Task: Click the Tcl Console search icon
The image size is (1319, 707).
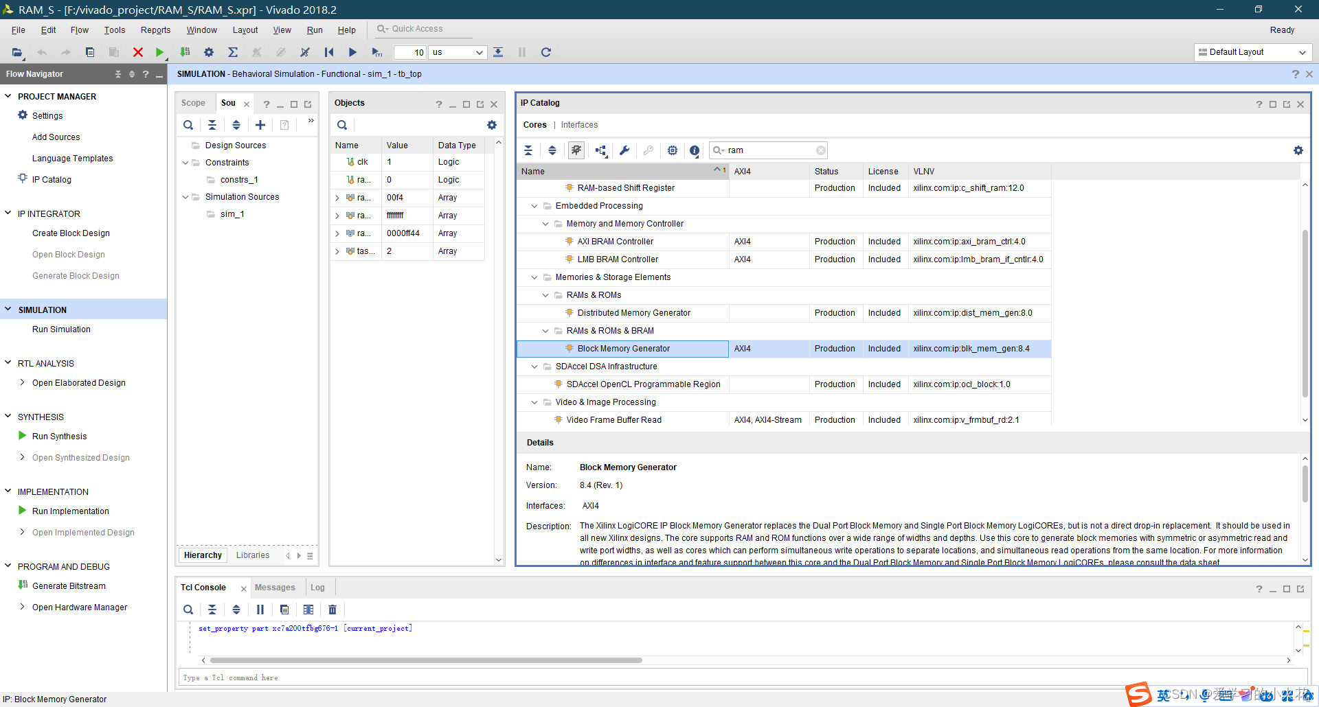Action: [x=188, y=610]
